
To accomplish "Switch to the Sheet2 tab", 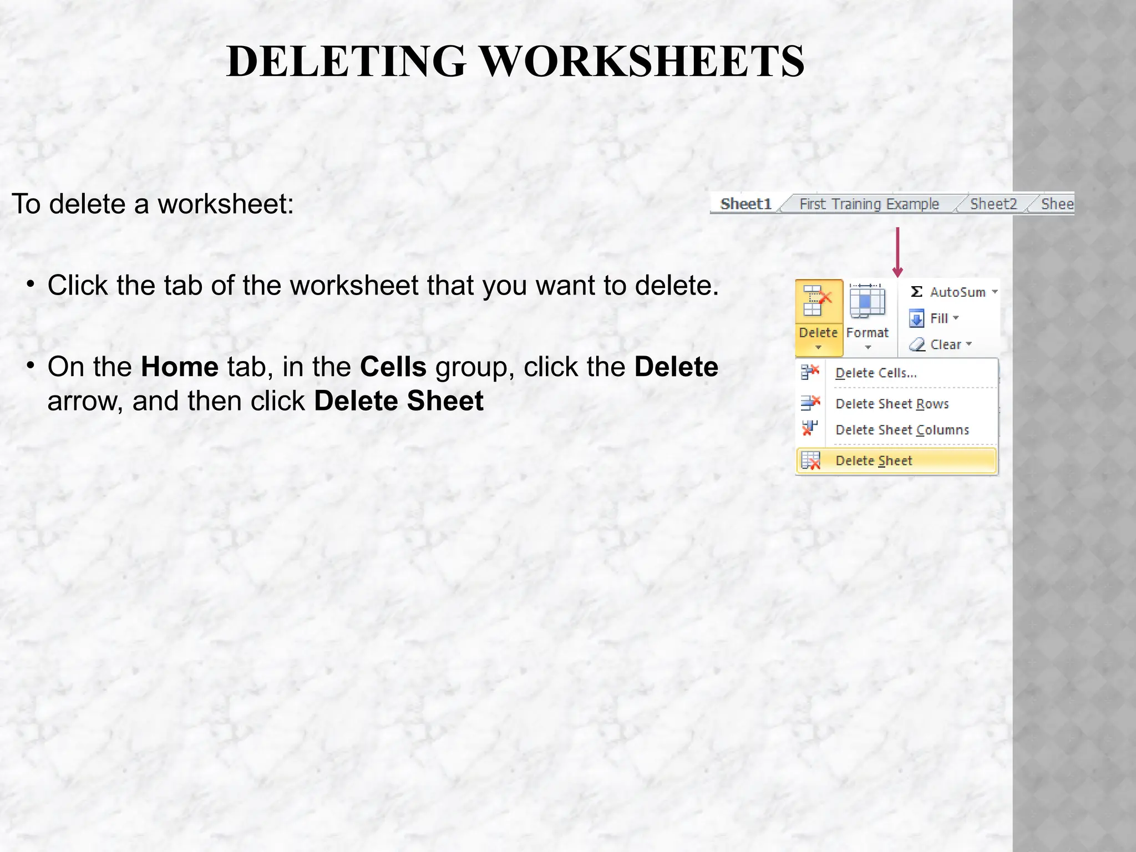I will [993, 204].
